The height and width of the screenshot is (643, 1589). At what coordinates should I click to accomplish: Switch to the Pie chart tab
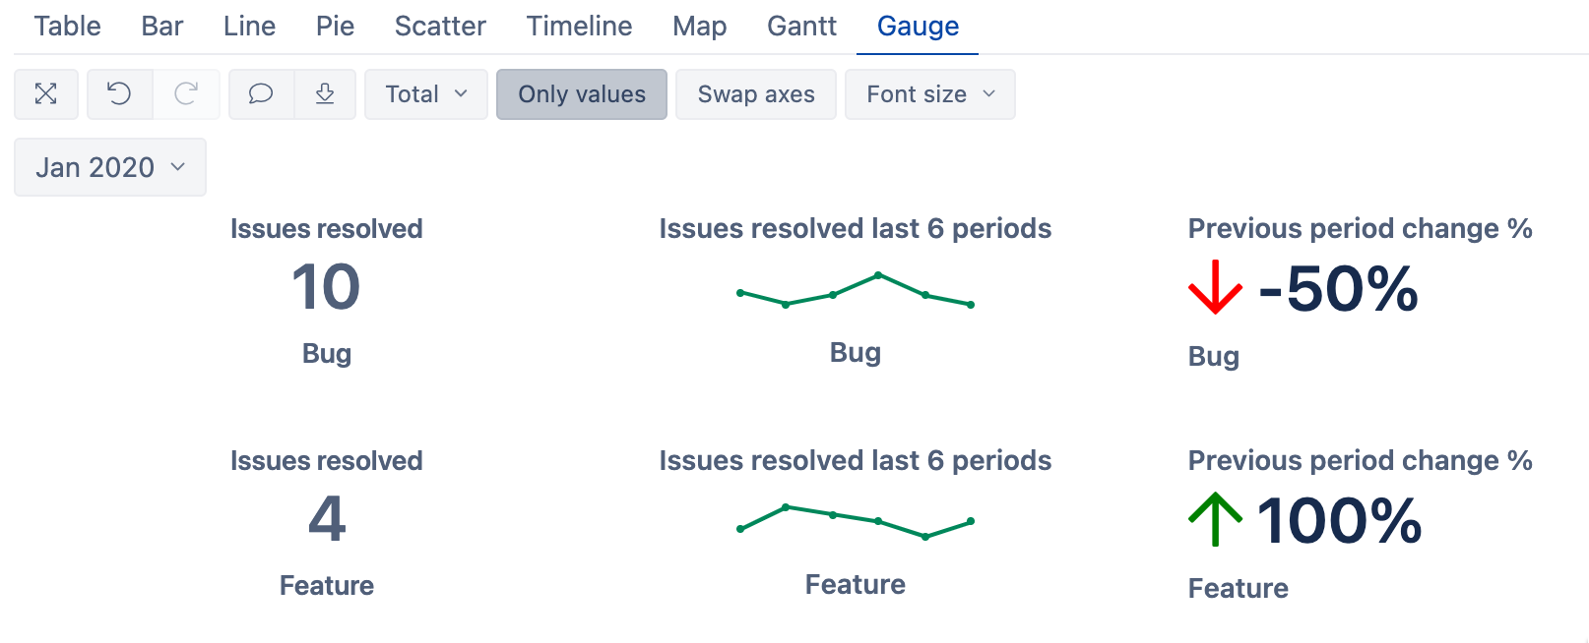(x=335, y=27)
